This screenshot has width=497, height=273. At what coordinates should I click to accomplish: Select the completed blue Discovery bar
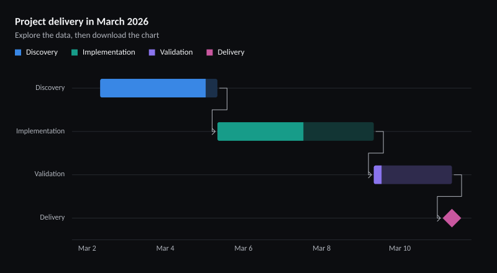coord(153,88)
